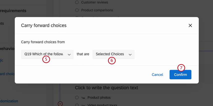Open the Q19 question source dropdown
Image resolution: width=213 pixels, height=106 pixels.
click(47, 54)
